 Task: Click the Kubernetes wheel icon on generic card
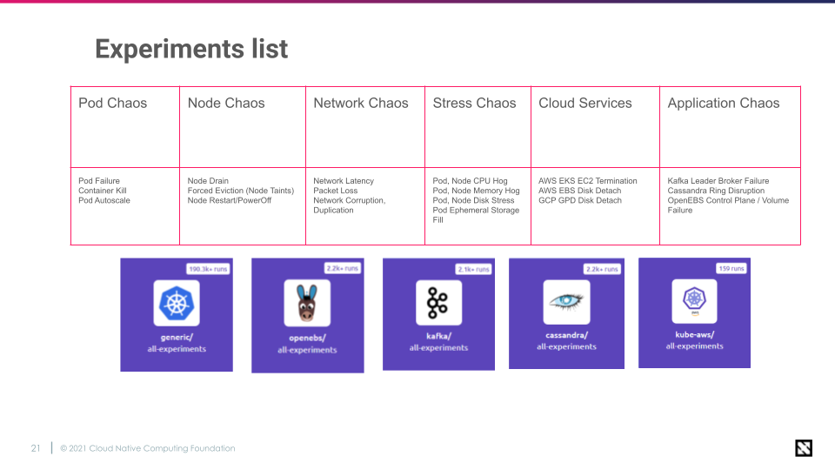click(x=177, y=303)
